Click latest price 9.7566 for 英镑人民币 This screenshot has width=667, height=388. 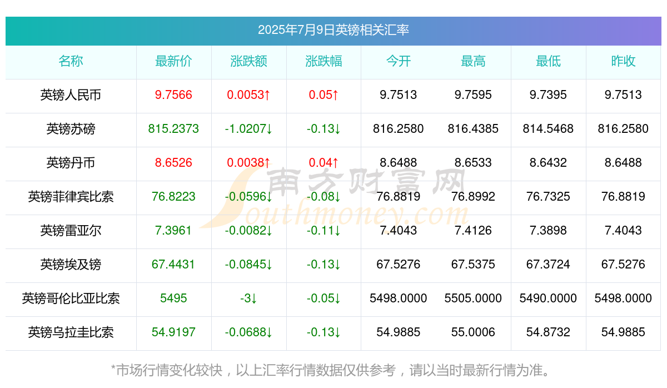click(173, 95)
